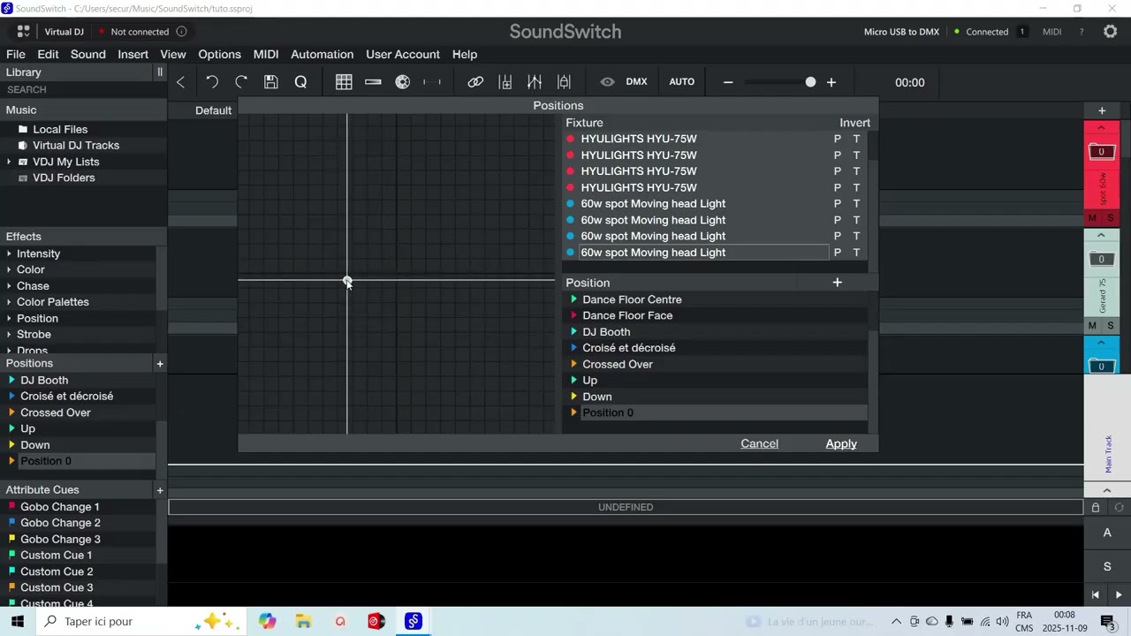
Task: Click the zoom slider handle in the toolbar
Action: pyautogui.click(x=810, y=82)
